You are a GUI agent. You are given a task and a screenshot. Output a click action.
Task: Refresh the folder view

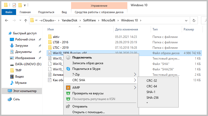[x=194, y=20]
